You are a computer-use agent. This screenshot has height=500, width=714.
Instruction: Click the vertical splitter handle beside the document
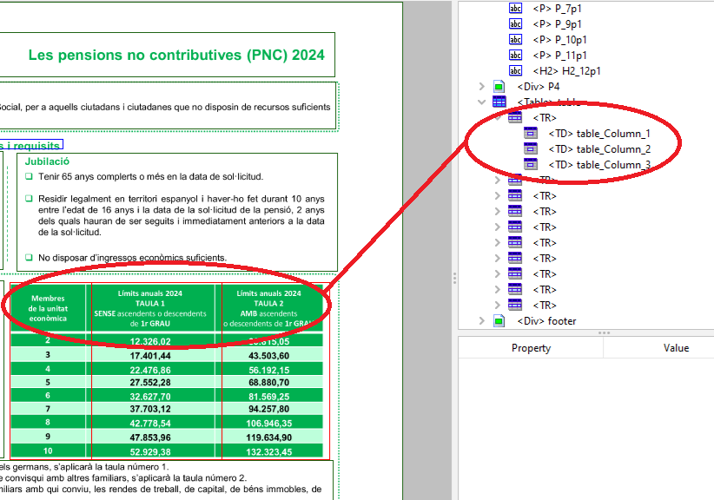453,276
